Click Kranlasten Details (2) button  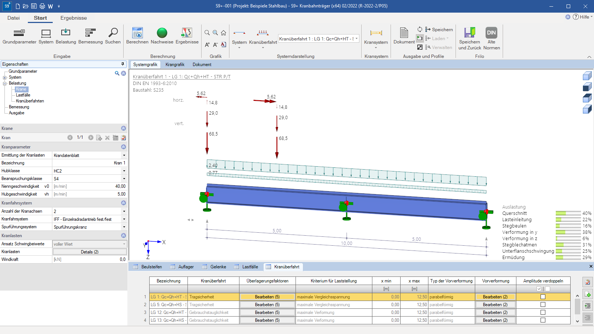(89, 252)
